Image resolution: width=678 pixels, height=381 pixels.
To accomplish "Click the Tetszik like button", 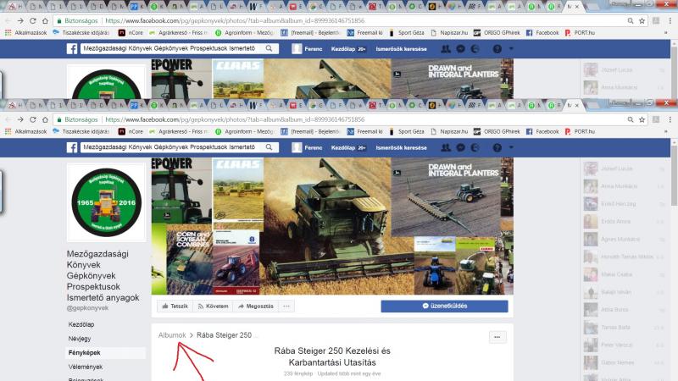I will [175, 306].
